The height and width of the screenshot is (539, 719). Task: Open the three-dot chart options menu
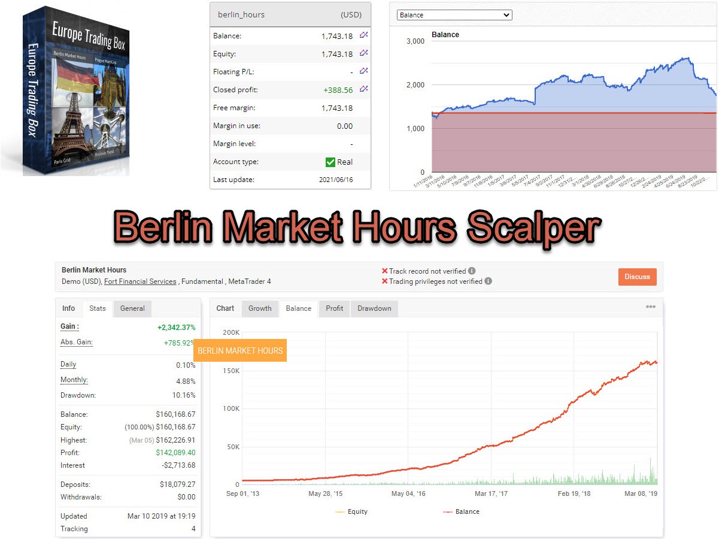pos(651,307)
